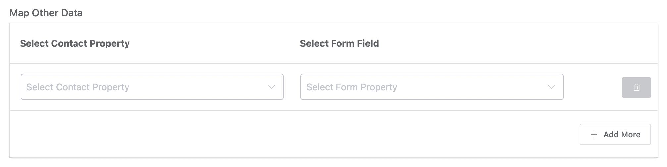The width and height of the screenshot is (667, 167).
Task: Click the 'Select Form Property' placeholder text
Action: coord(352,87)
